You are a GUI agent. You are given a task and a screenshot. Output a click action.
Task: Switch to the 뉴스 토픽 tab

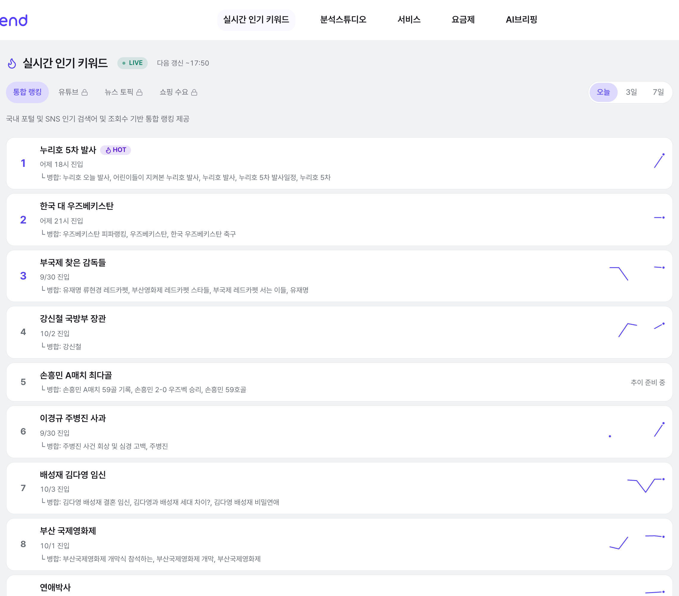124,92
